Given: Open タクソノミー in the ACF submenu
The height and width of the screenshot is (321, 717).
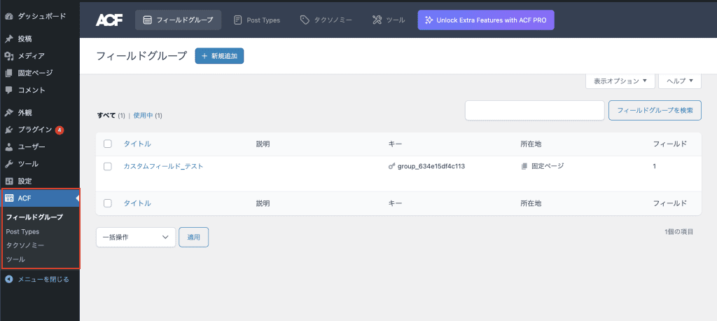Looking at the screenshot, I should click(x=25, y=245).
